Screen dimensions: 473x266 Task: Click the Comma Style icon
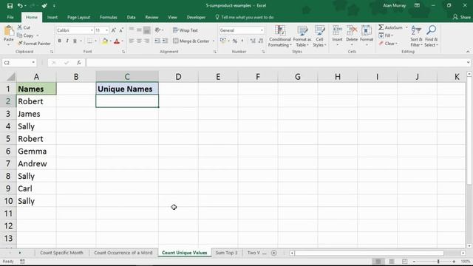click(242, 41)
